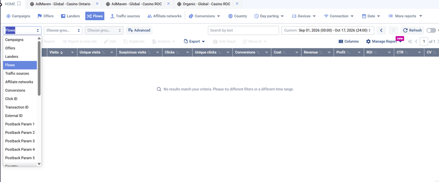Image resolution: width=439 pixels, height=182 pixels.
Task: Jump to first page double arrow
Action: 410,42
